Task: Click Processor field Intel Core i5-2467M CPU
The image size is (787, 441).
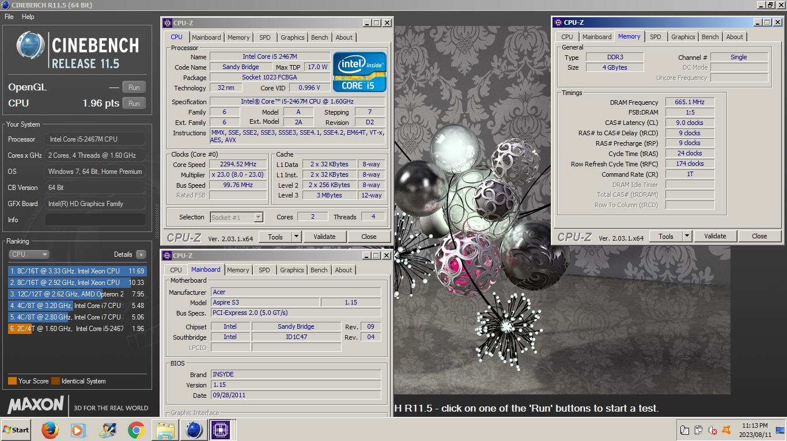Action: pos(95,139)
